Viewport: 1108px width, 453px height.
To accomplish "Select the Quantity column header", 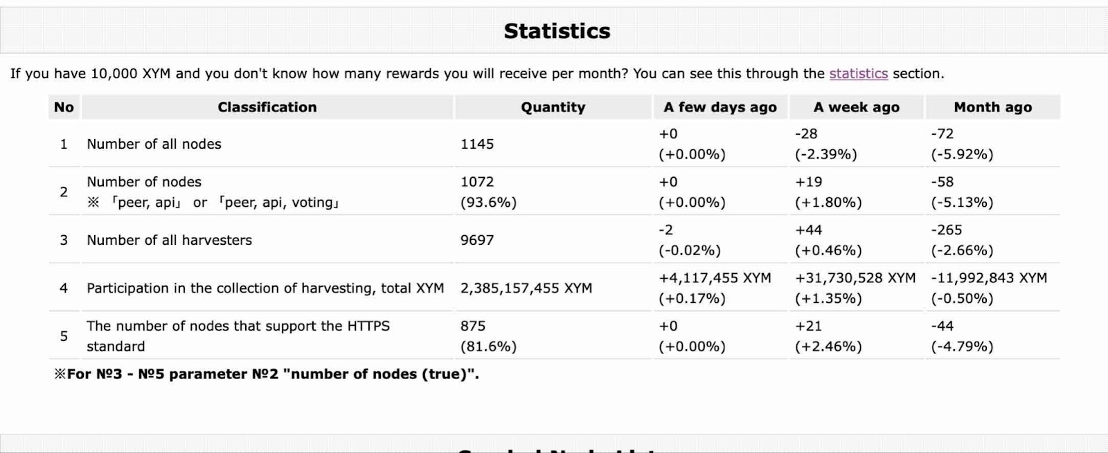I will 553,107.
